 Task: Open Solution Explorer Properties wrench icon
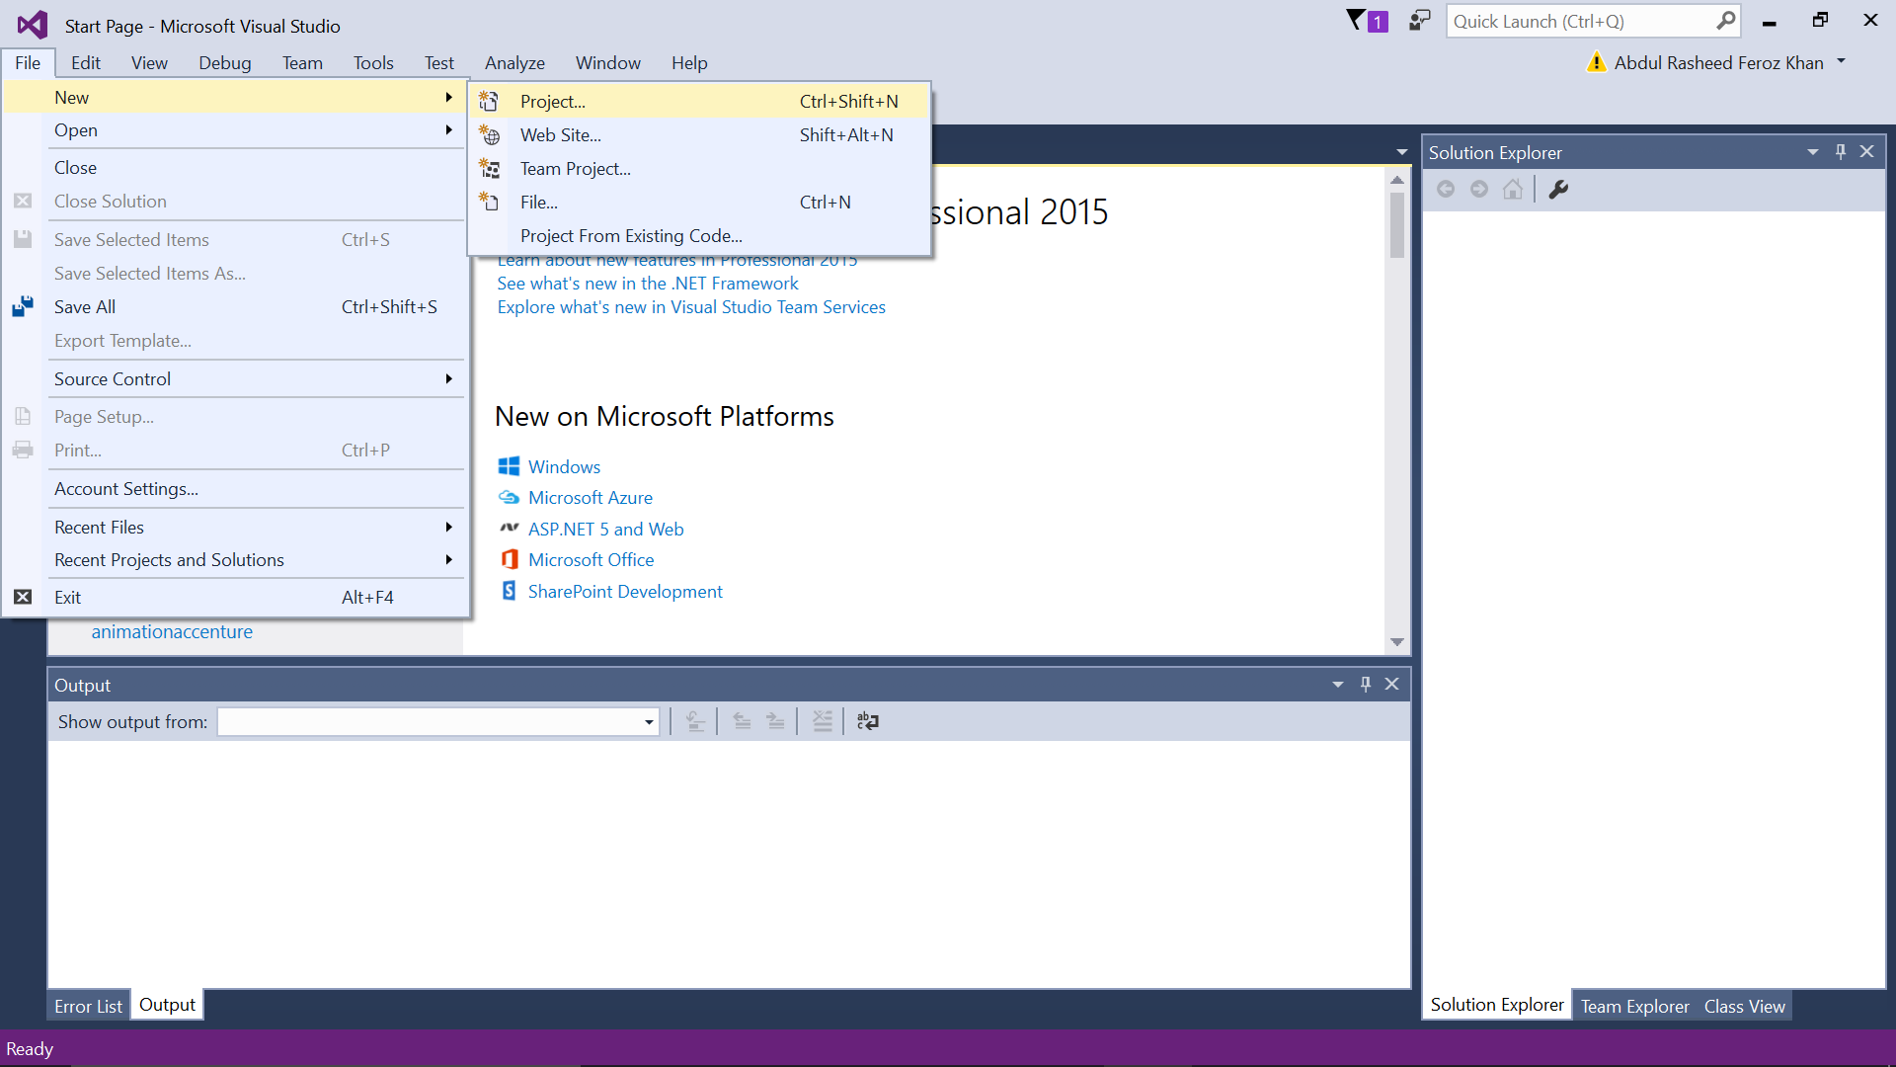(1558, 189)
